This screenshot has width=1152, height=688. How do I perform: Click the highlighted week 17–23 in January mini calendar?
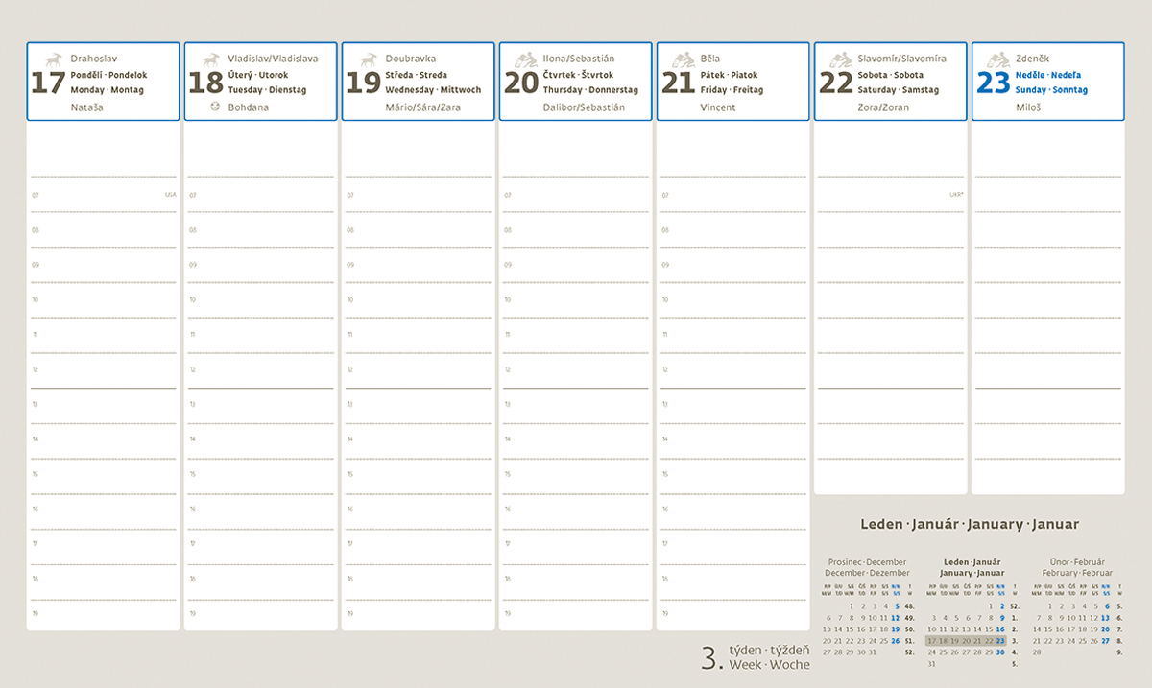(966, 641)
